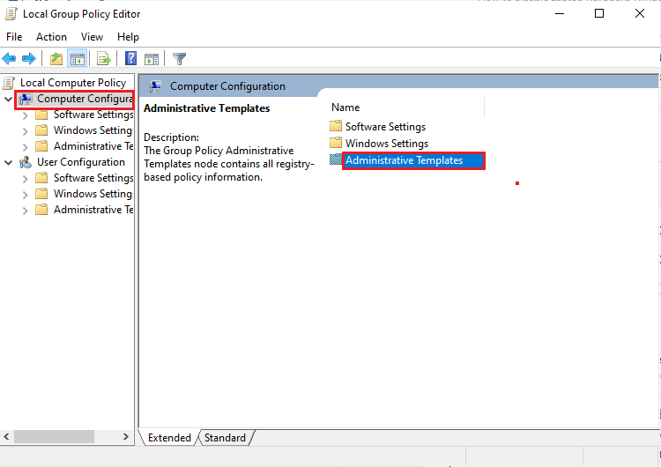The height and width of the screenshot is (467, 661).
Task: Expand Software Settings under User Configuration
Action: pos(26,179)
